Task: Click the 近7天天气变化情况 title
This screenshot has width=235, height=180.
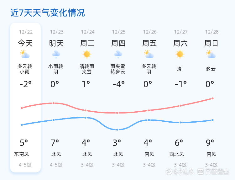Action: [48, 13]
